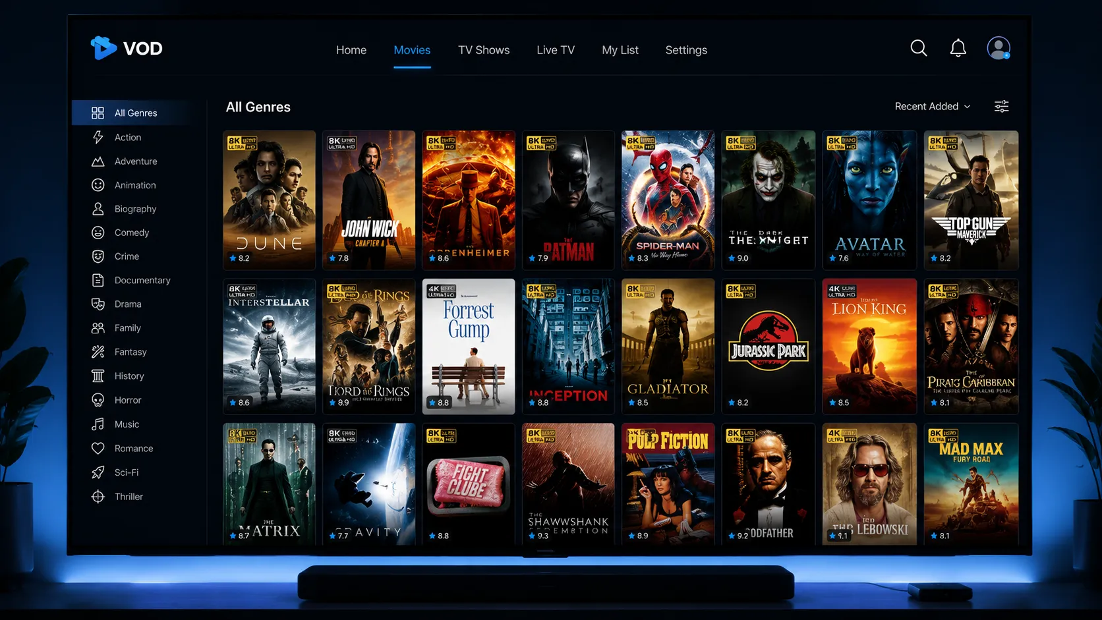Open the filter sliders icon
This screenshot has width=1102, height=620.
pyautogui.click(x=1001, y=106)
